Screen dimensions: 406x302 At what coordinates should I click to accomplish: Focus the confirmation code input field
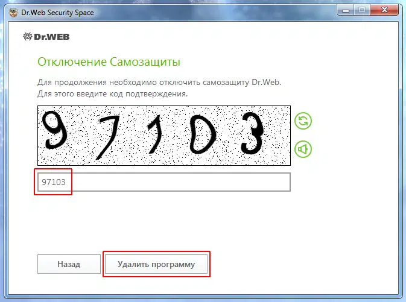coord(164,182)
